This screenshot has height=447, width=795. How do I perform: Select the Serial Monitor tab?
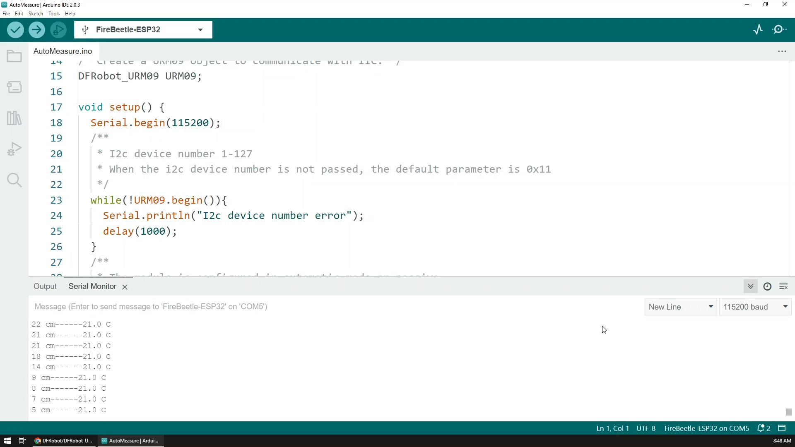pos(92,286)
